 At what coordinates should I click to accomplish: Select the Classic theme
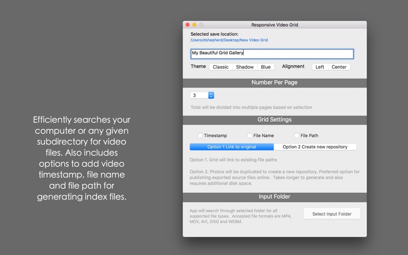click(x=221, y=67)
